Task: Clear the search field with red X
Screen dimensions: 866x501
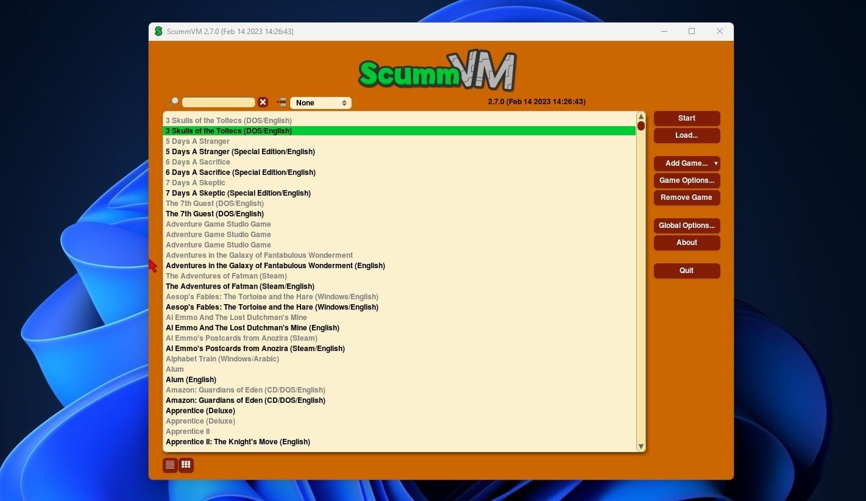Action: pos(263,102)
